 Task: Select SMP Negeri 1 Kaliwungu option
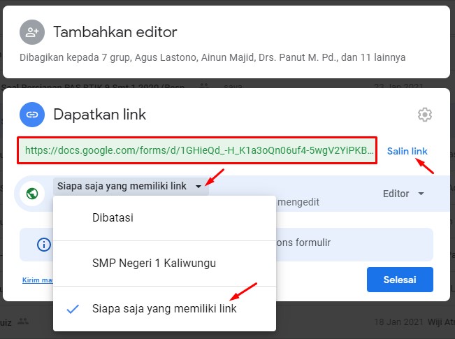164,264
